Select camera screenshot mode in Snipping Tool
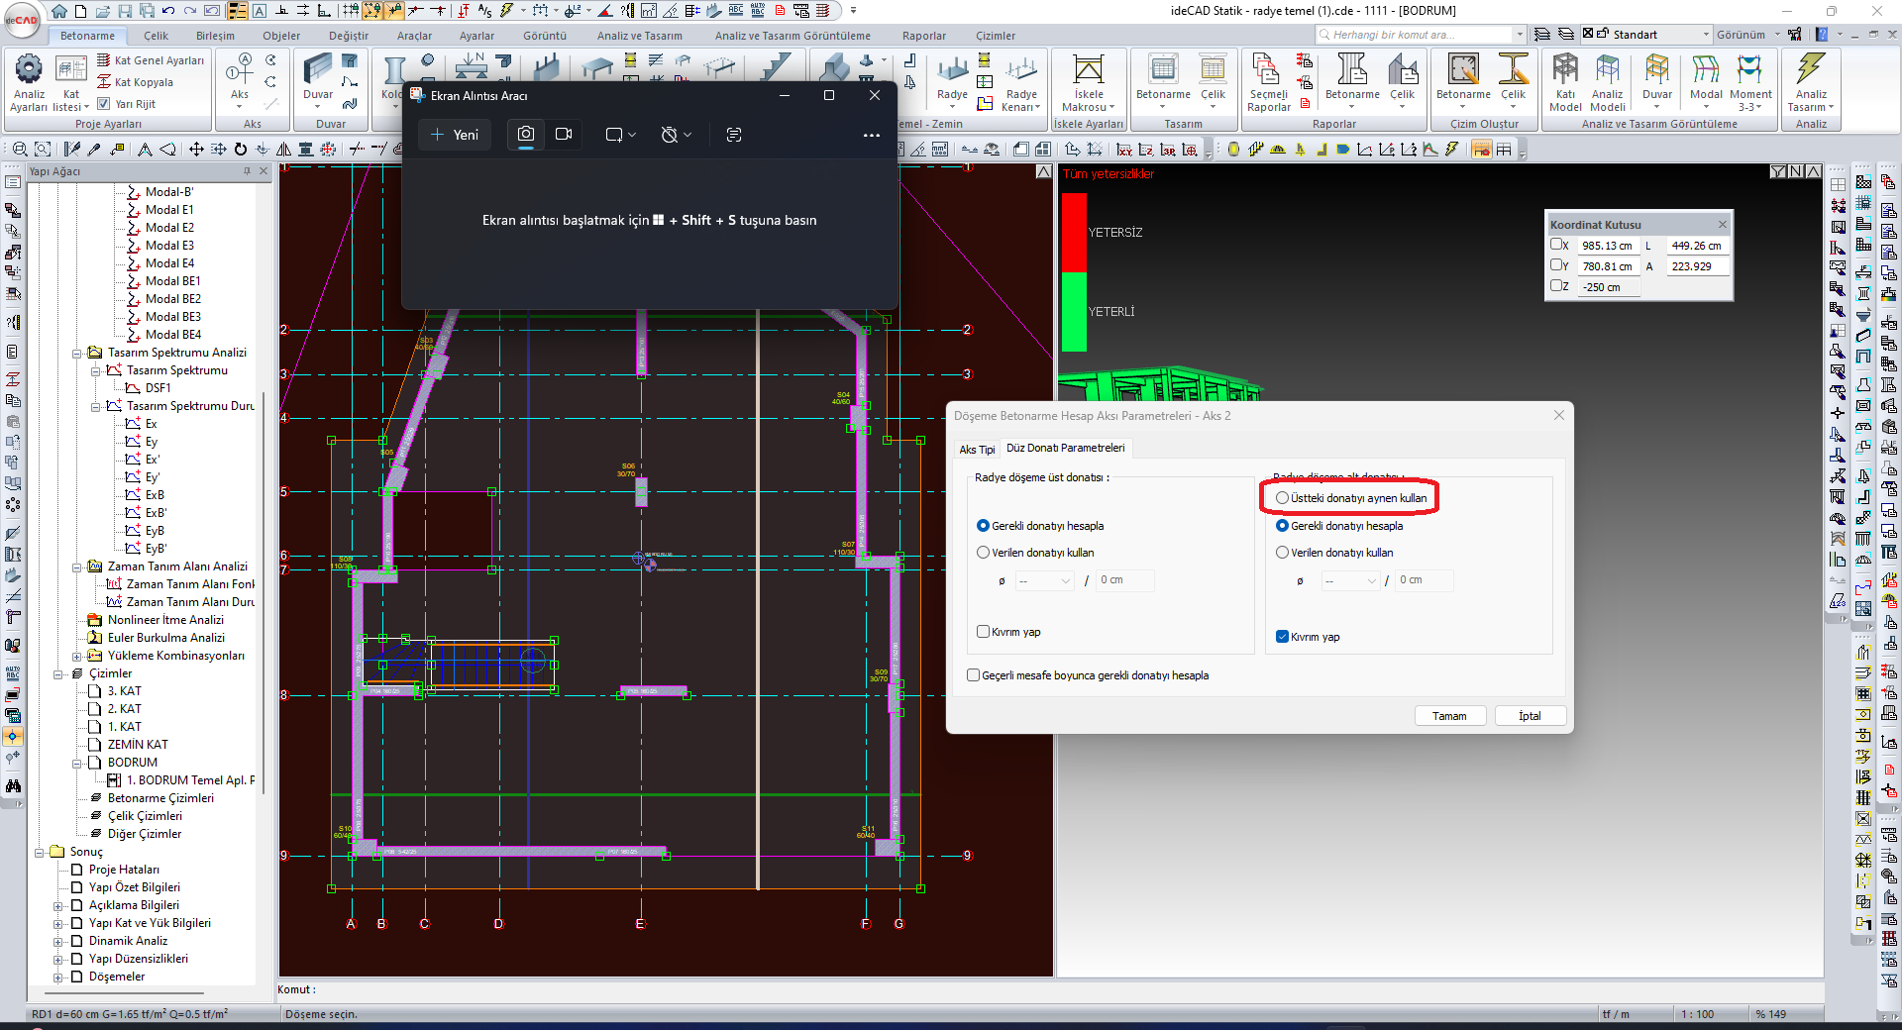Image resolution: width=1902 pixels, height=1030 pixels. [x=526, y=135]
